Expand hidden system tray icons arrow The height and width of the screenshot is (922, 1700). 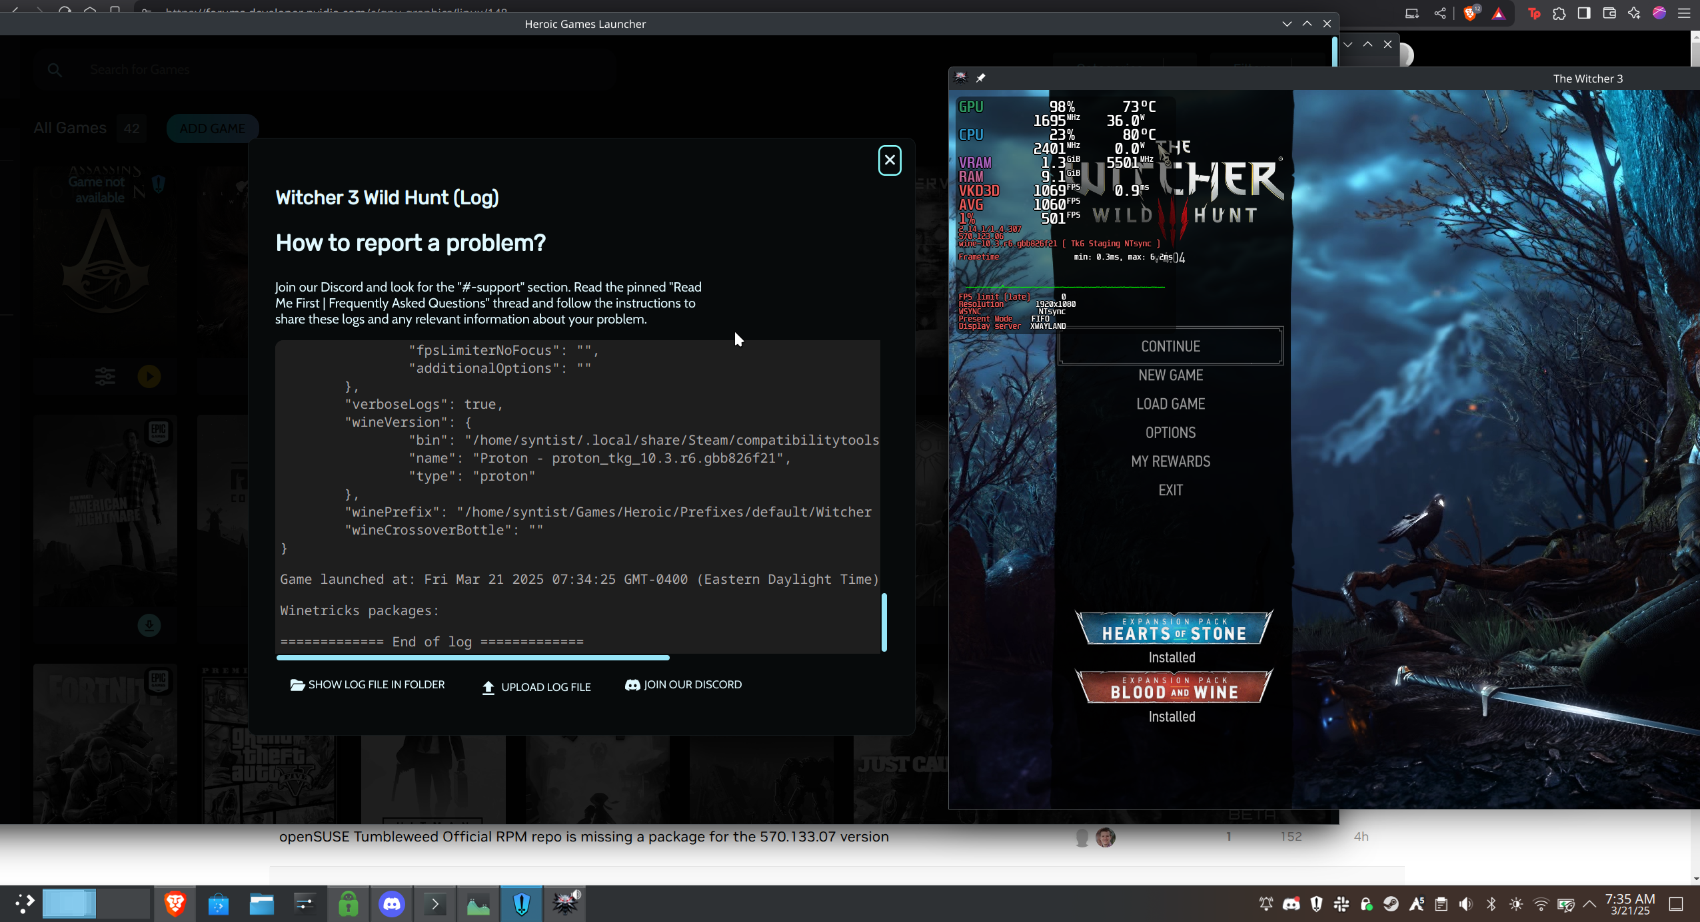pos(1589,904)
